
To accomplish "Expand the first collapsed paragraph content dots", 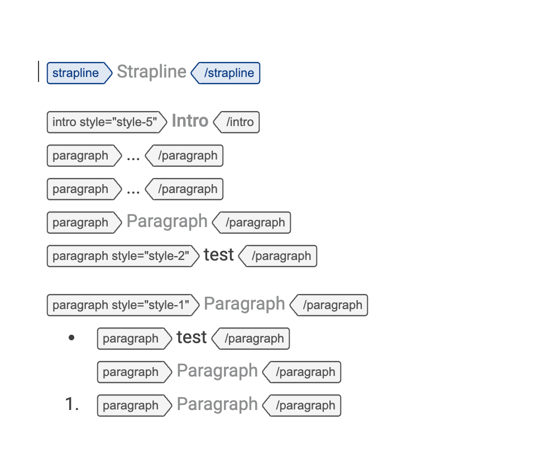I will pos(133,156).
